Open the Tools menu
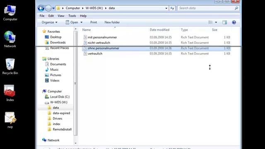This screenshot has height=149, width=265. click(72, 16)
